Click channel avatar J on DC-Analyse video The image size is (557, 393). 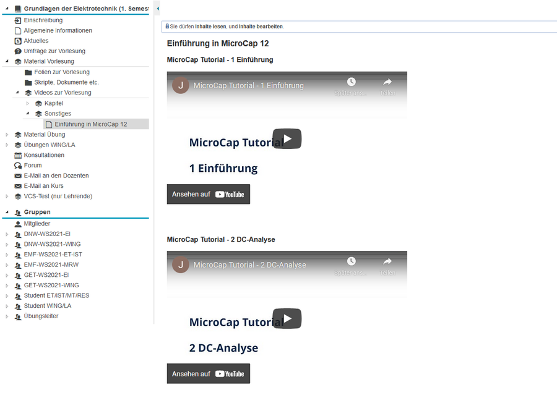point(181,265)
